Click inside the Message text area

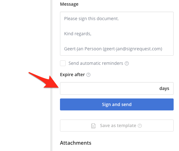coord(117,34)
